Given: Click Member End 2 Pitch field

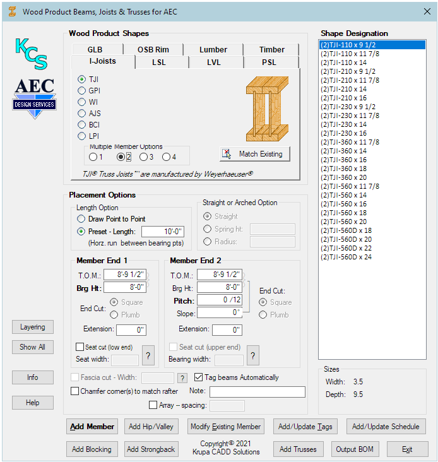Looking at the screenshot, I should [x=220, y=300].
